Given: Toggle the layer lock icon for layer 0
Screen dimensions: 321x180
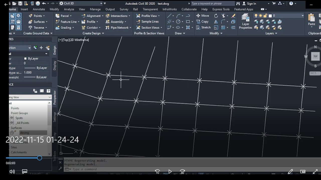Looking at the screenshot, I should coord(265,15).
